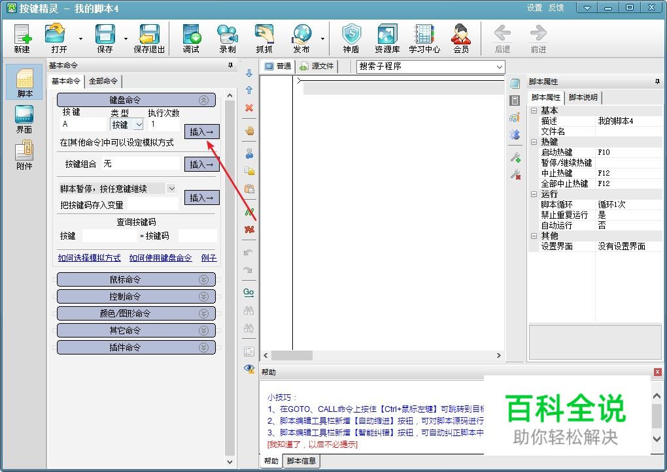This screenshot has height=472, width=667.
Task: Move line down with blue down arrow
Action: [x=249, y=74]
